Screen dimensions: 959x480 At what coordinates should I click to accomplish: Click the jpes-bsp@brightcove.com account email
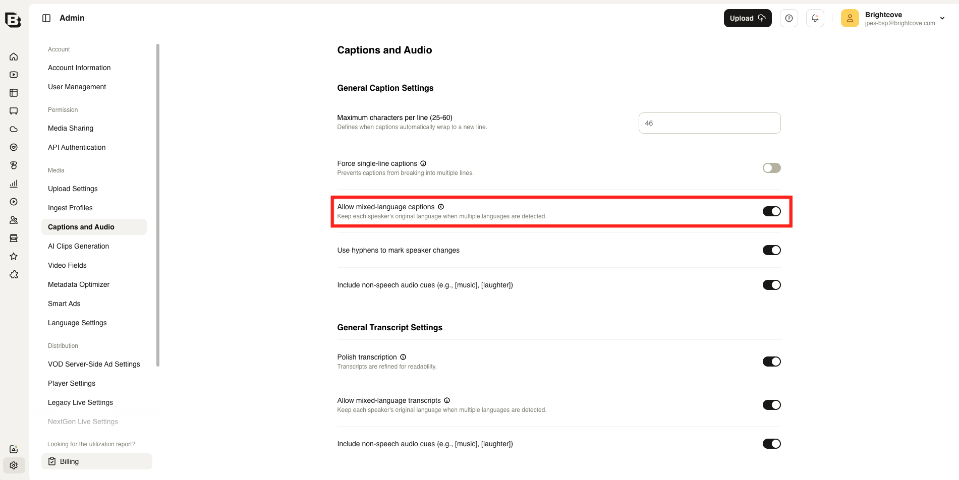(x=900, y=23)
